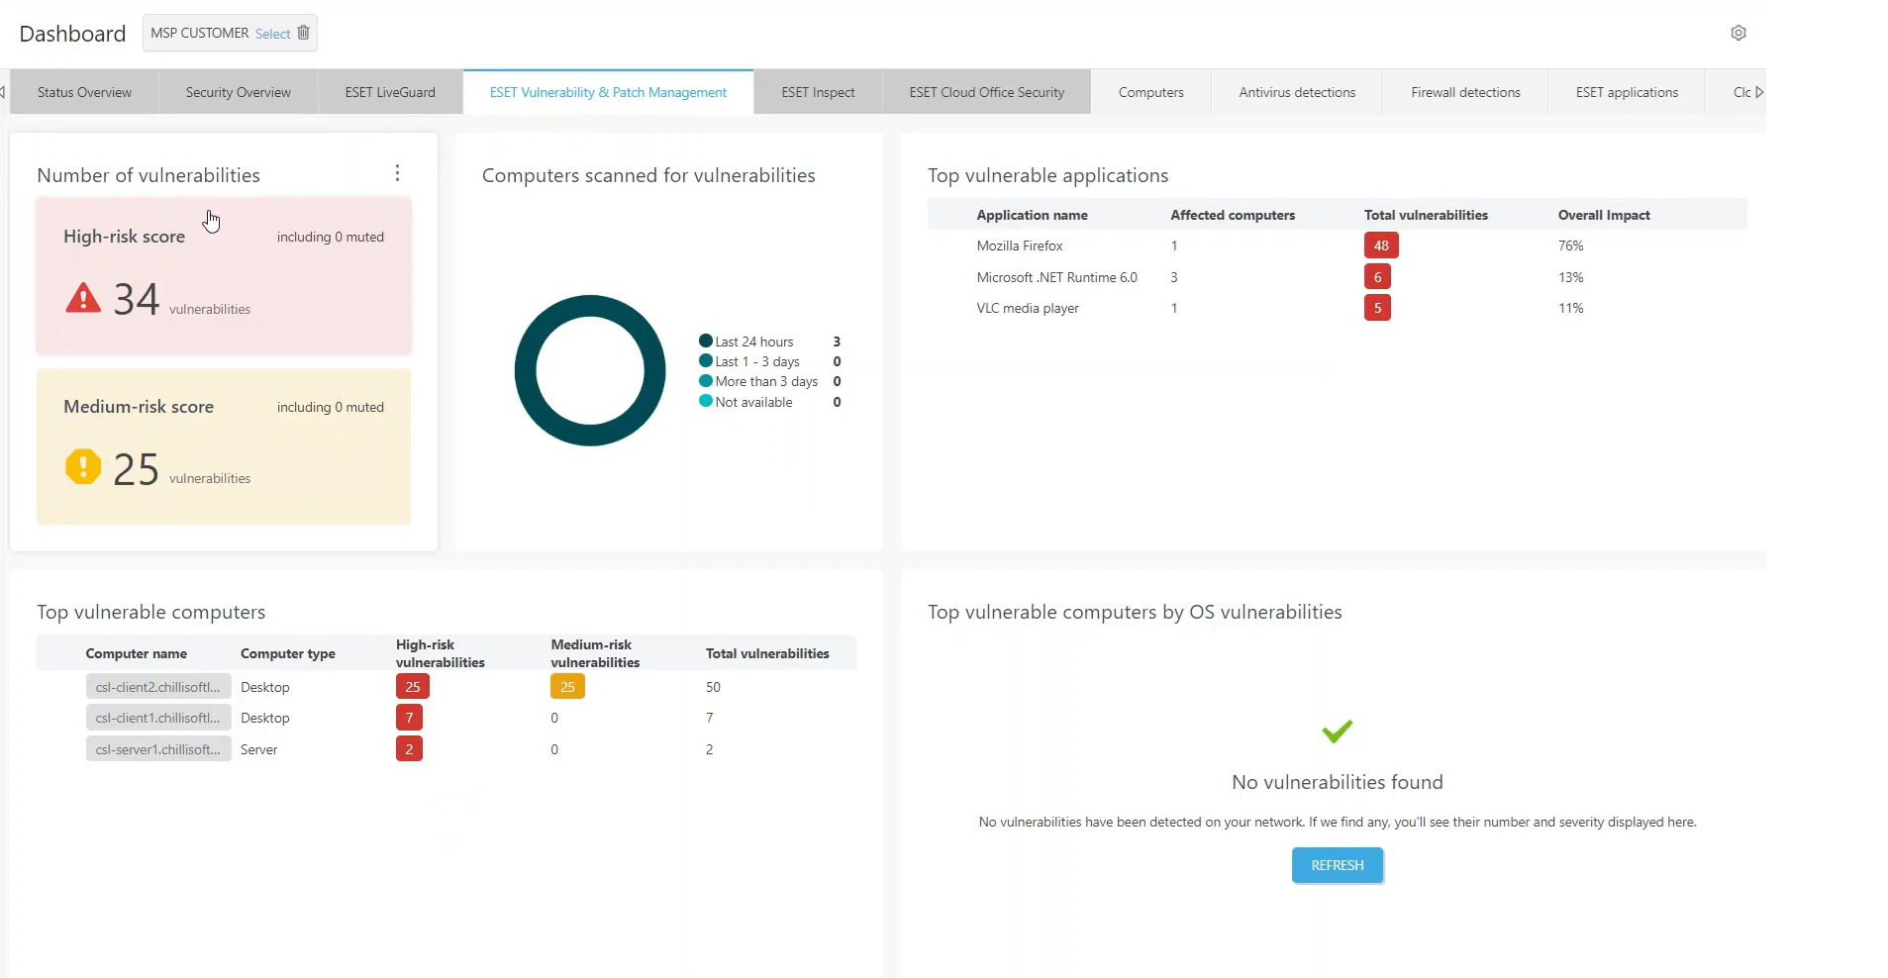Open the High-risk score 34 vulnerabilities card

224,276
